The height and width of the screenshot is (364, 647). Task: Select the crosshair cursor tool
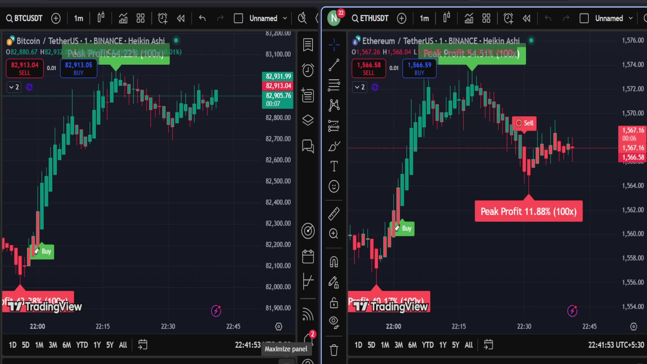click(x=334, y=44)
